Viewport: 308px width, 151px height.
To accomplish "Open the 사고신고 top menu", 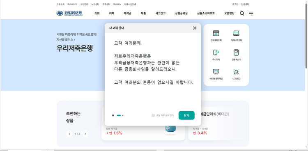I will [x=161, y=14].
